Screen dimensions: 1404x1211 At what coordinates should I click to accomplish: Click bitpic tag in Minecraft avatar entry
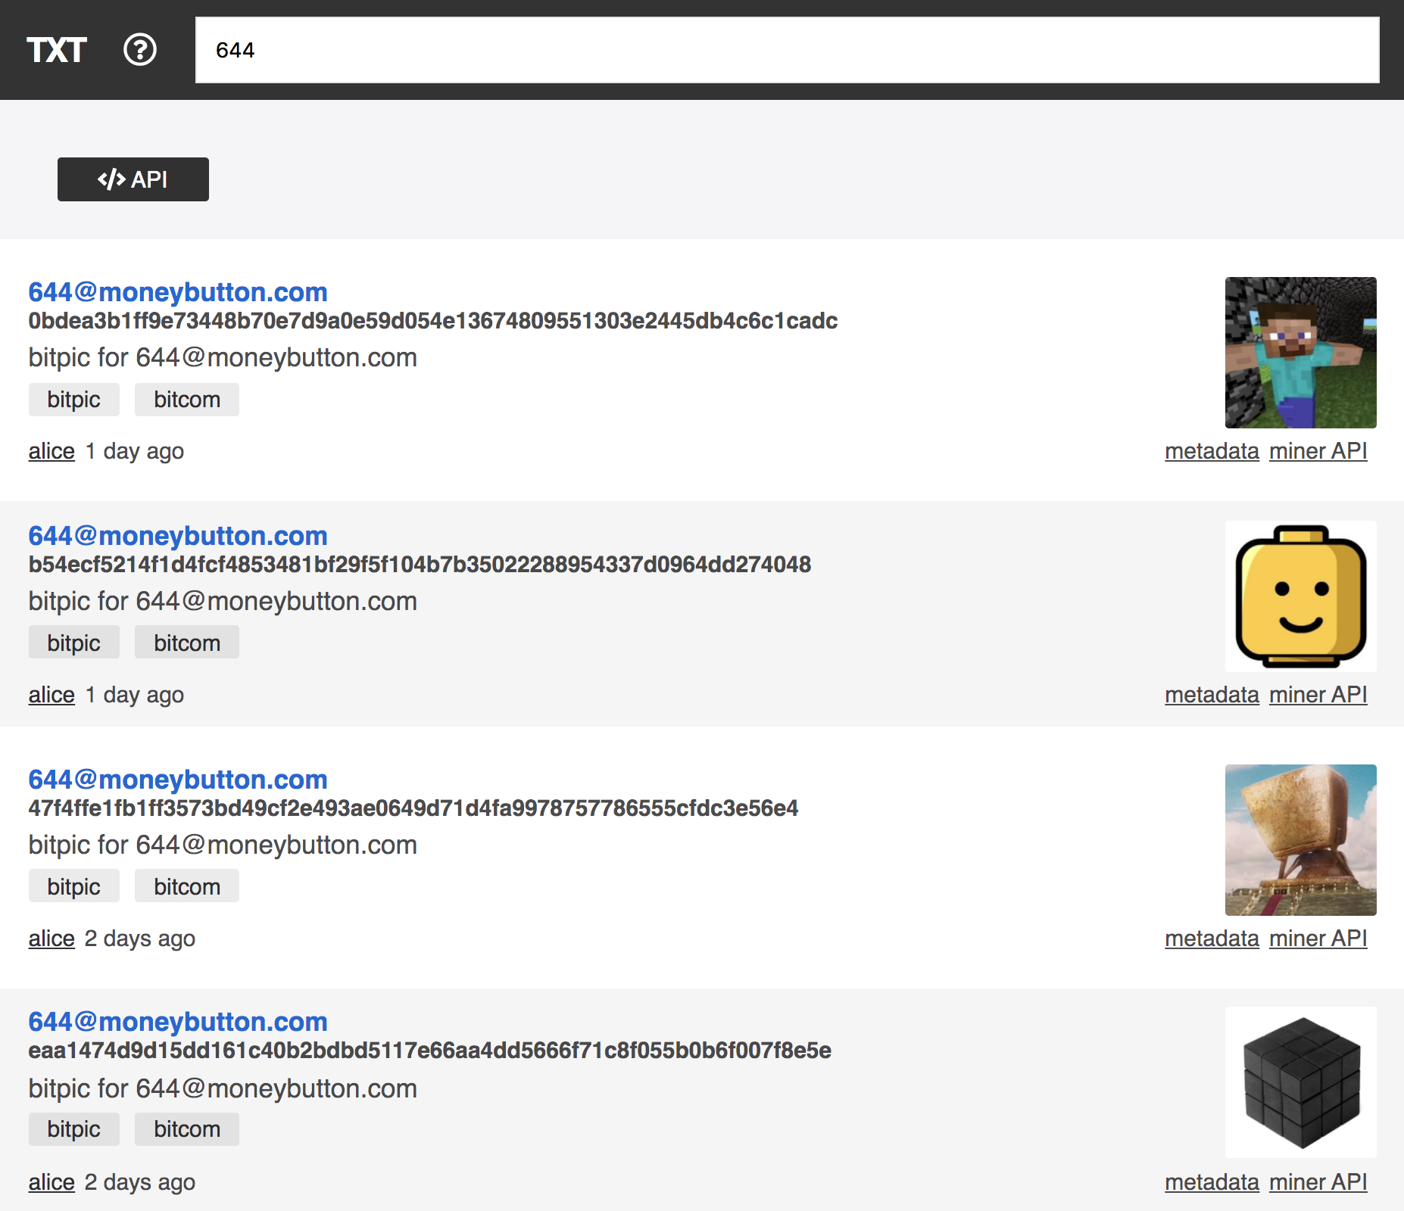74,400
